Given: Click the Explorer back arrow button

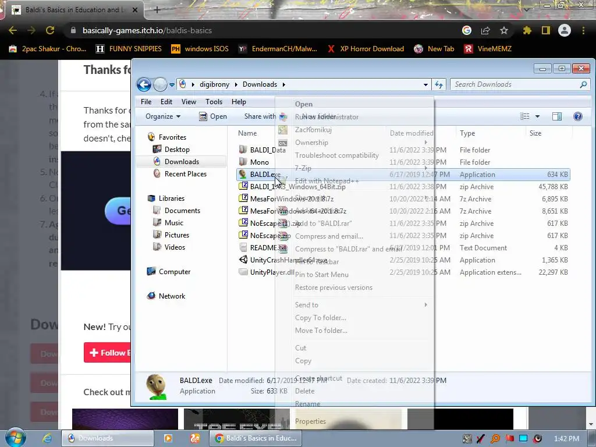Looking at the screenshot, I should [144, 84].
